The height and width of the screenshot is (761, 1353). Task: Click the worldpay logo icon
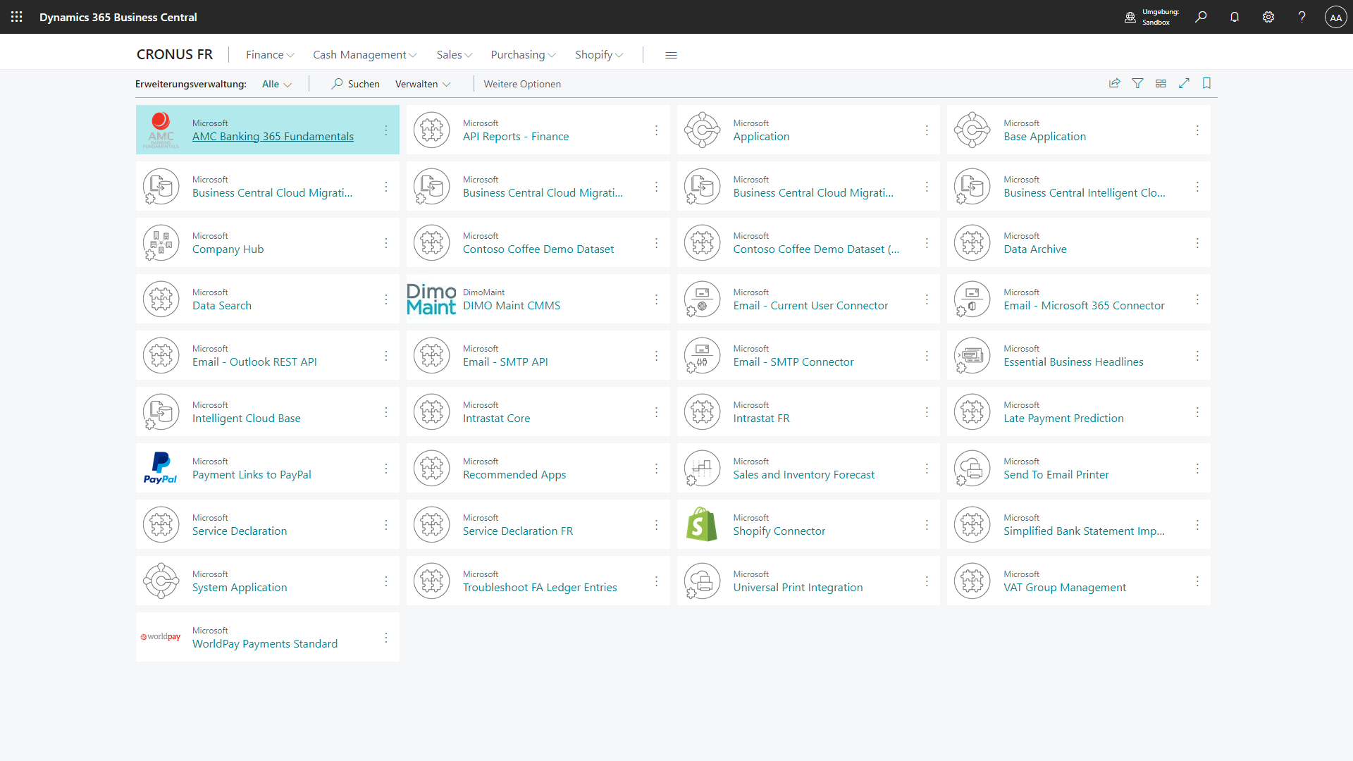pyautogui.click(x=161, y=637)
